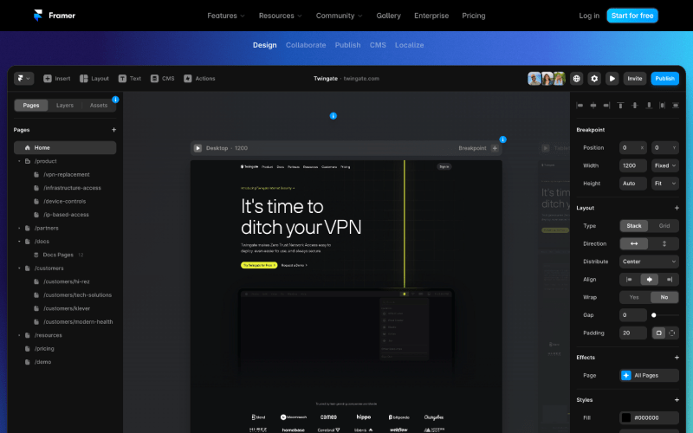Set Align to center
The image size is (693, 433).
649,279
